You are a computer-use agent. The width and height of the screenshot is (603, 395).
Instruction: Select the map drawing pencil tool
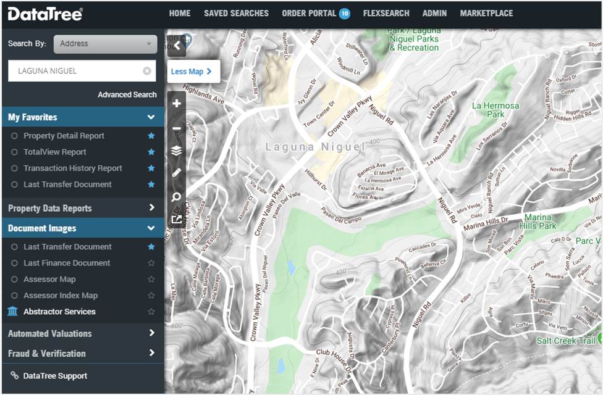[176, 173]
